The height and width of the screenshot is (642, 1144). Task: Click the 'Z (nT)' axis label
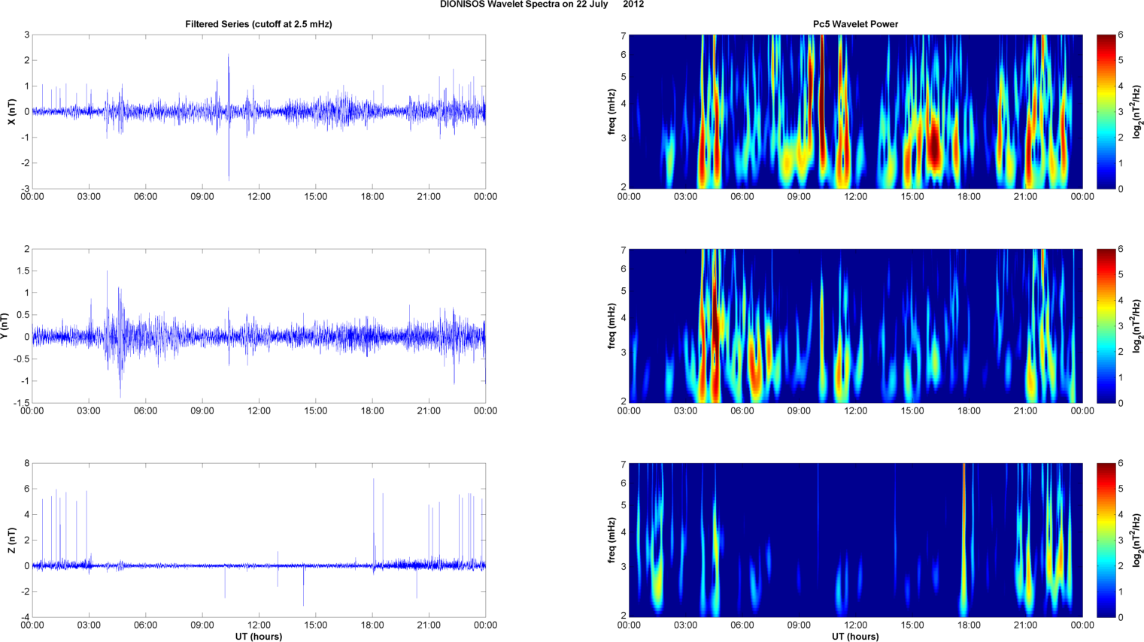pos(11,540)
